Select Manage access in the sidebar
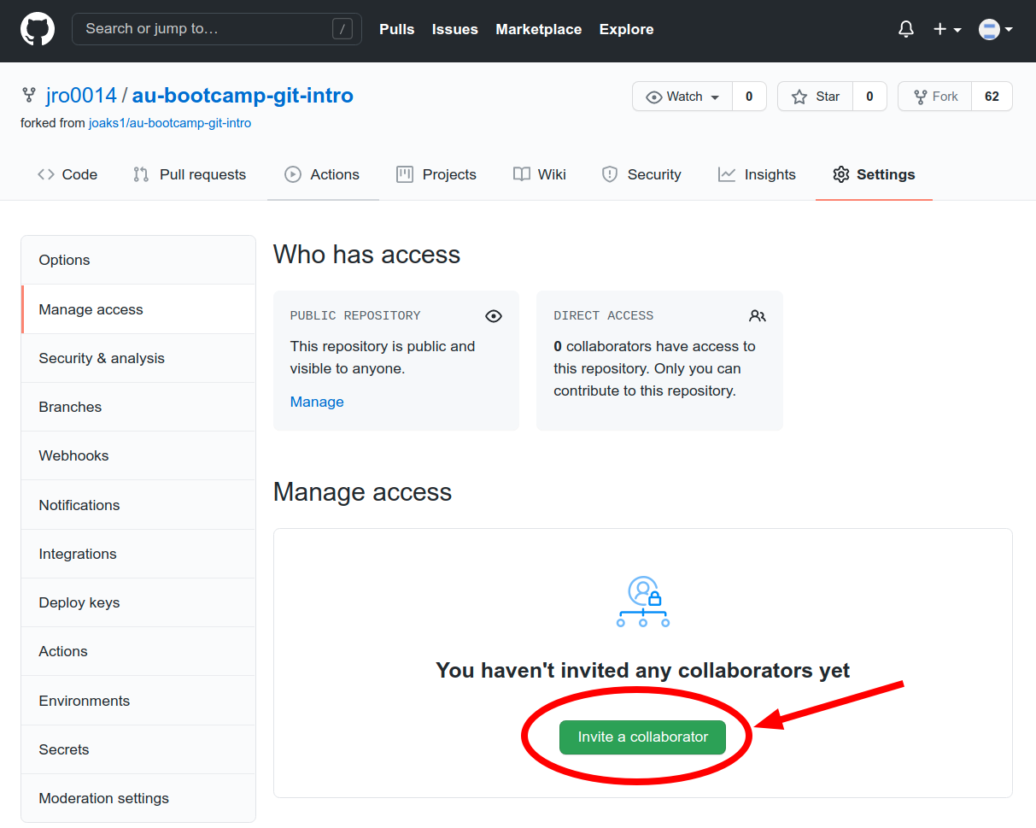 138,309
